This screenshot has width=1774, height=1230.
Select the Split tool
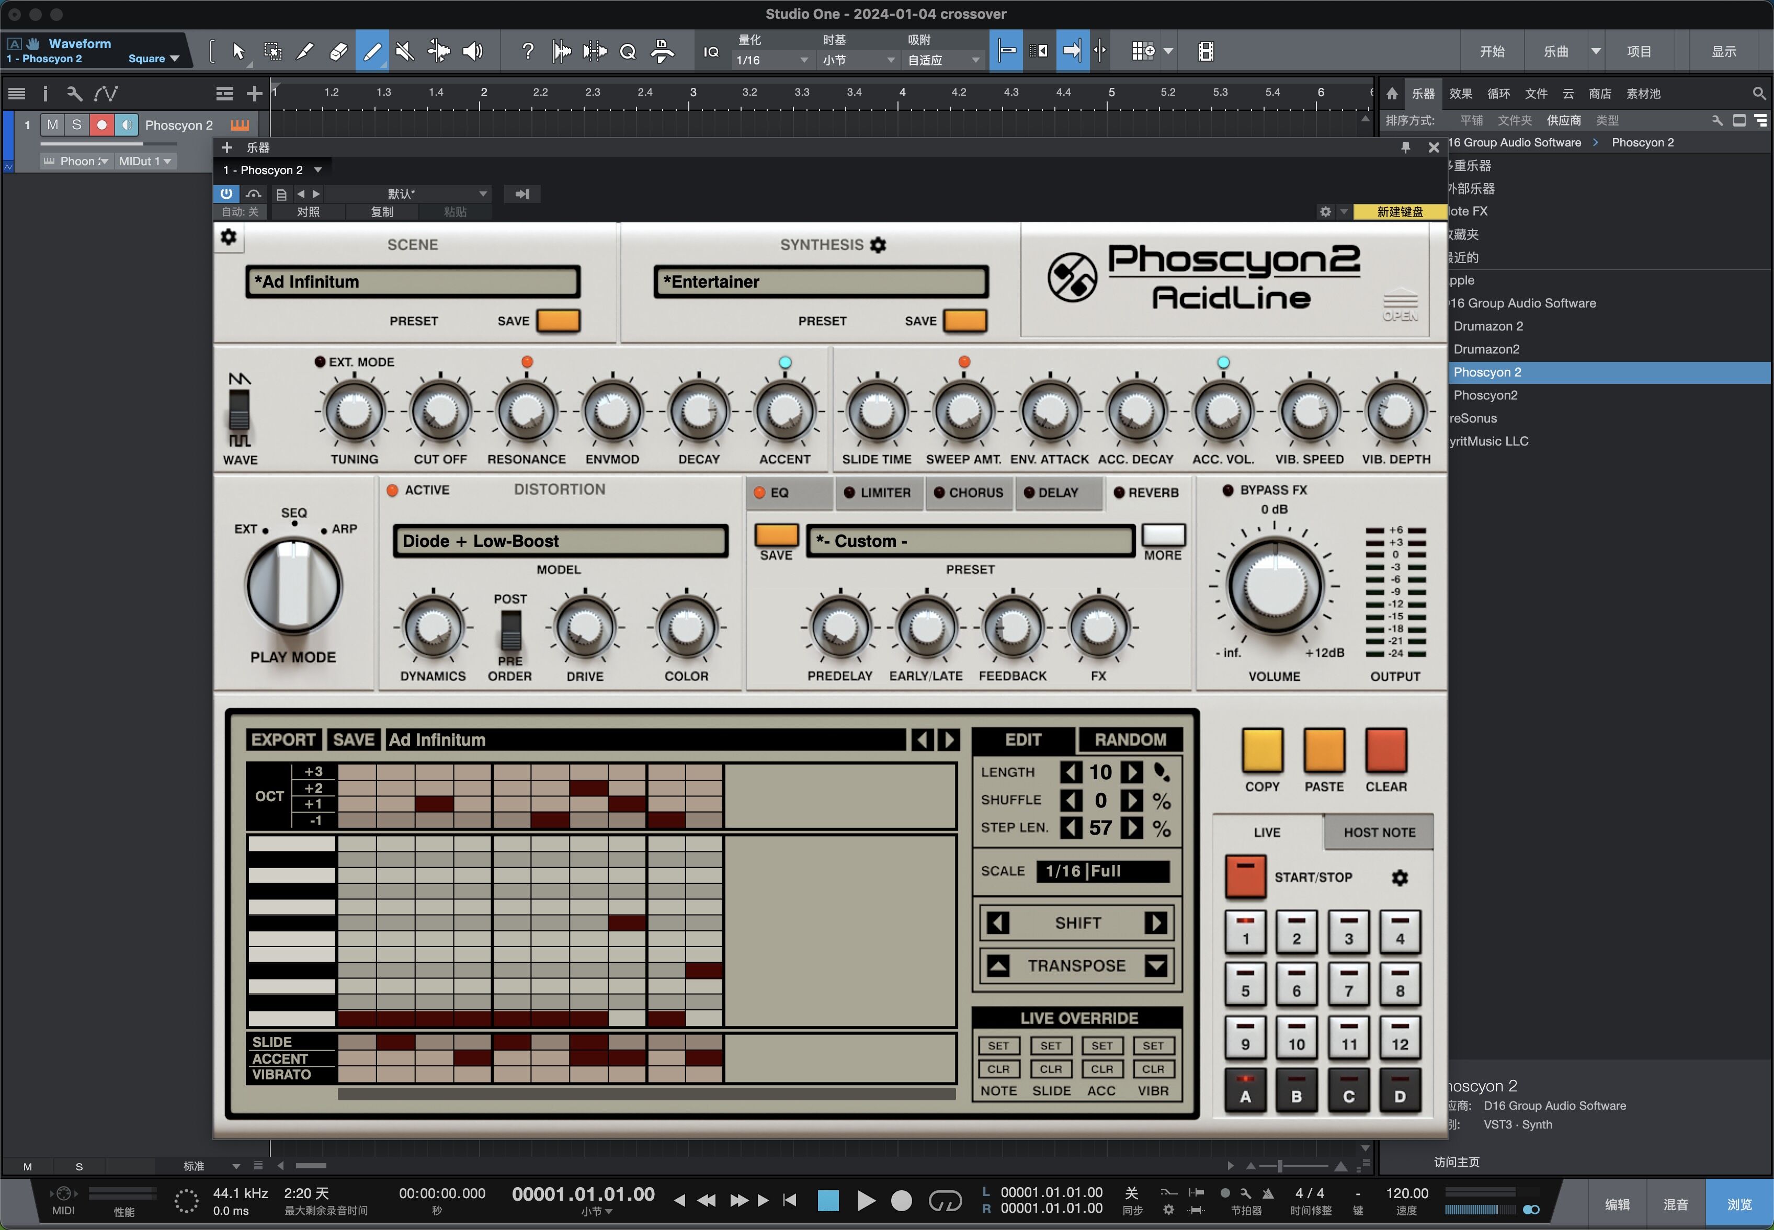(x=306, y=52)
